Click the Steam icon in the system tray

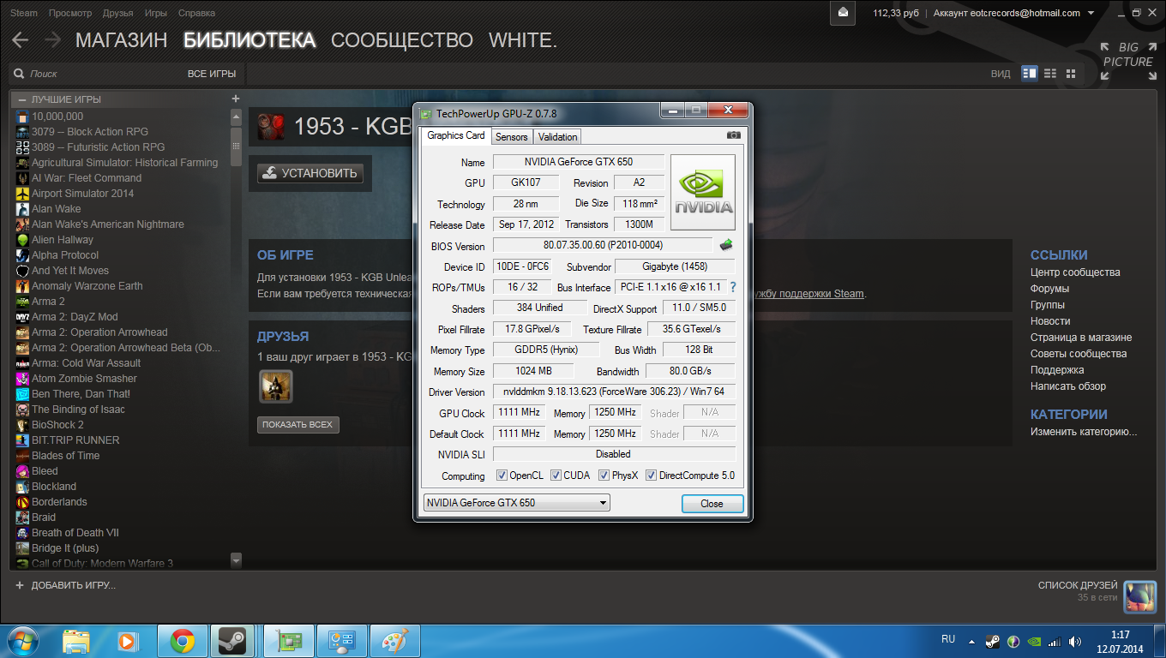click(992, 641)
